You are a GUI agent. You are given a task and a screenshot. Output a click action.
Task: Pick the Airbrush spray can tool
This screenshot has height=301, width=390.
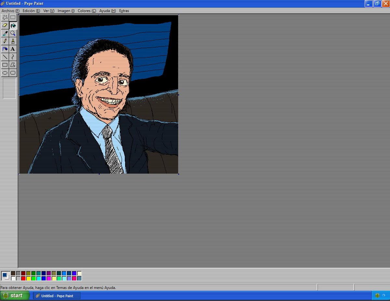pos(5,49)
